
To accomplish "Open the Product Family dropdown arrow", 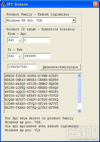I will click(74, 20).
